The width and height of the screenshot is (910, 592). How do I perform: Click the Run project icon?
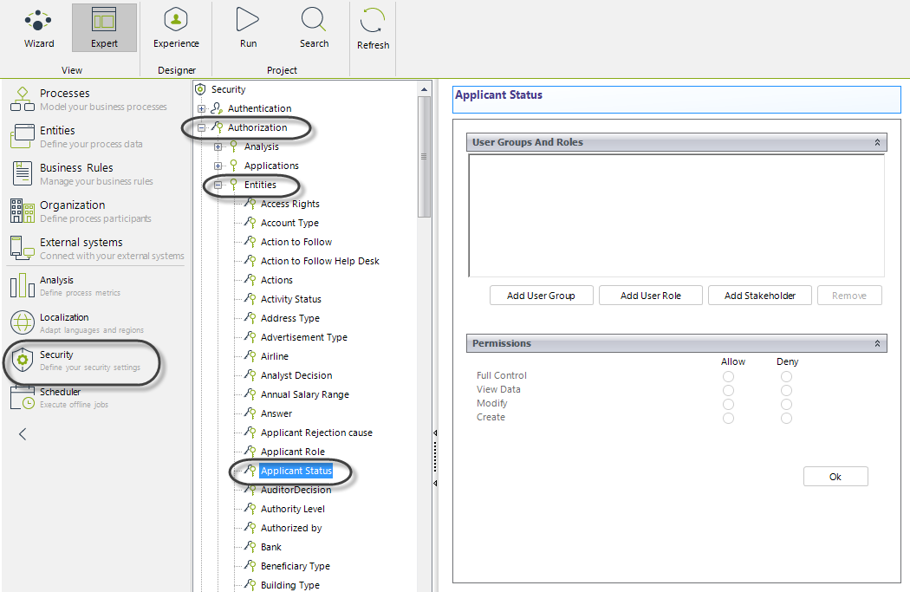click(x=248, y=21)
